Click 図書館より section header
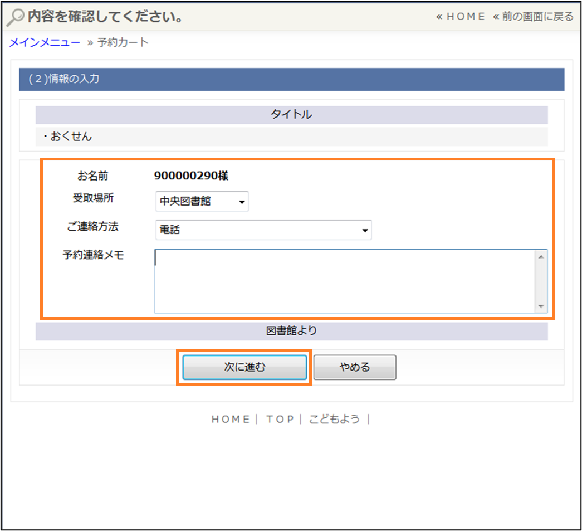Screen dimensions: 582x531 (x=291, y=331)
